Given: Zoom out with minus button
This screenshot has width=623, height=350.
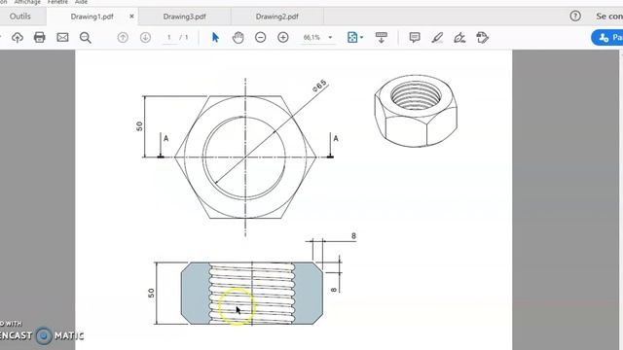Looking at the screenshot, I should point(260,38).
